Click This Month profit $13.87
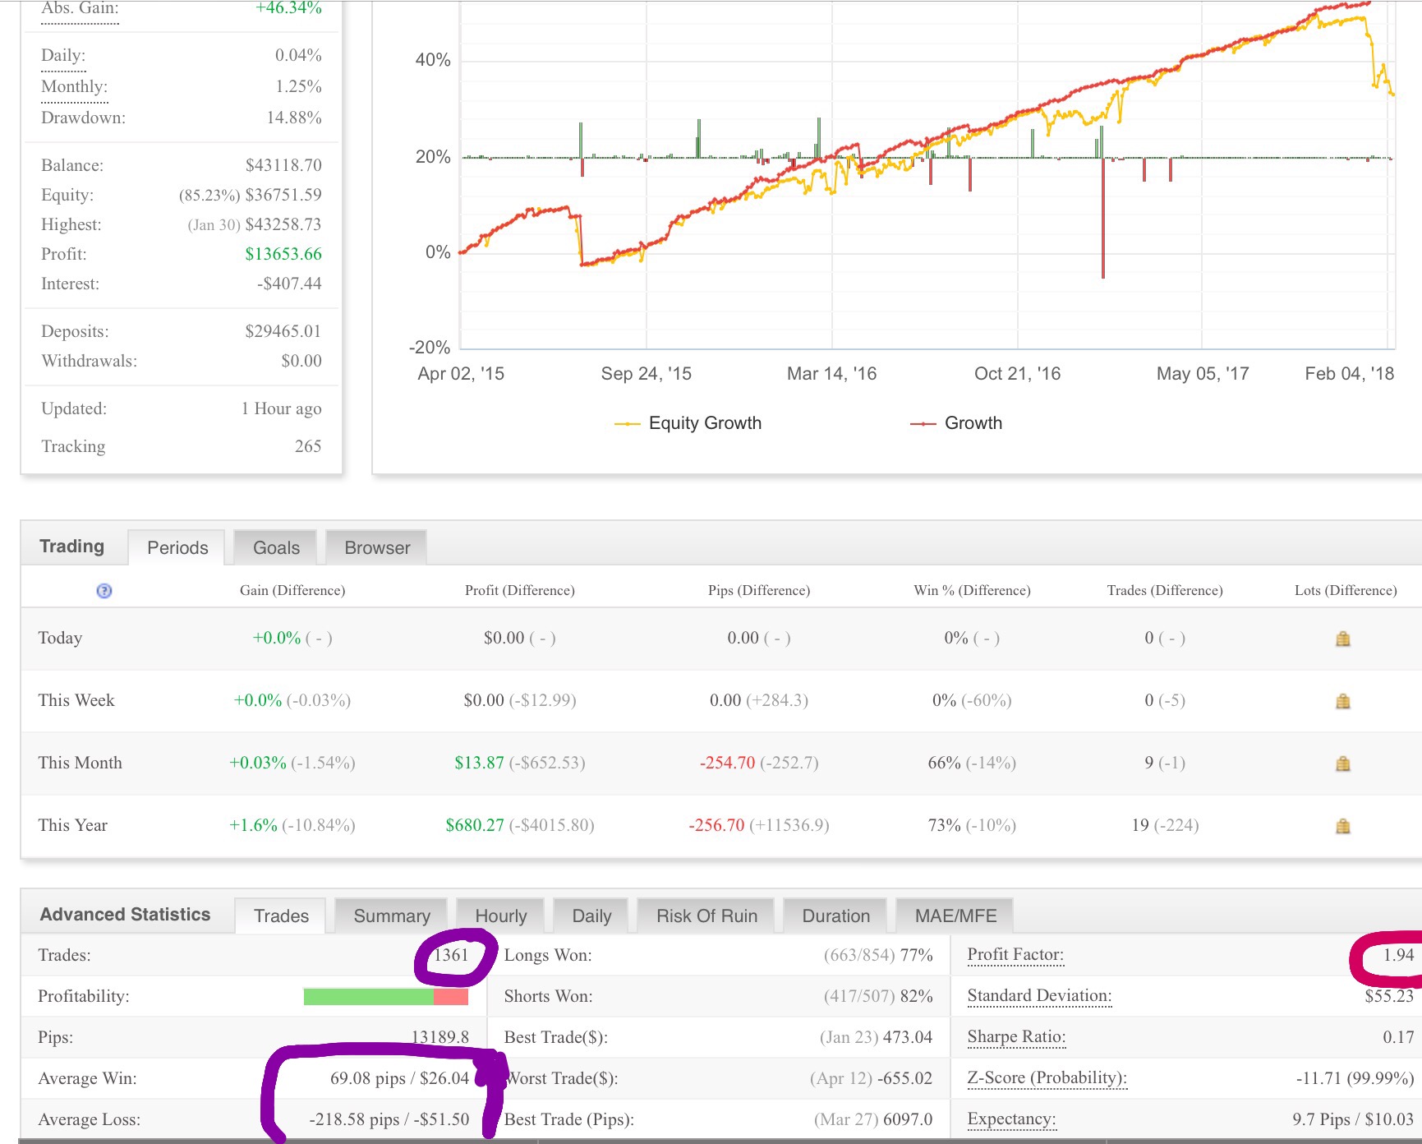The height and width of the screenshot is (1144, 1422). click(479, 763)
